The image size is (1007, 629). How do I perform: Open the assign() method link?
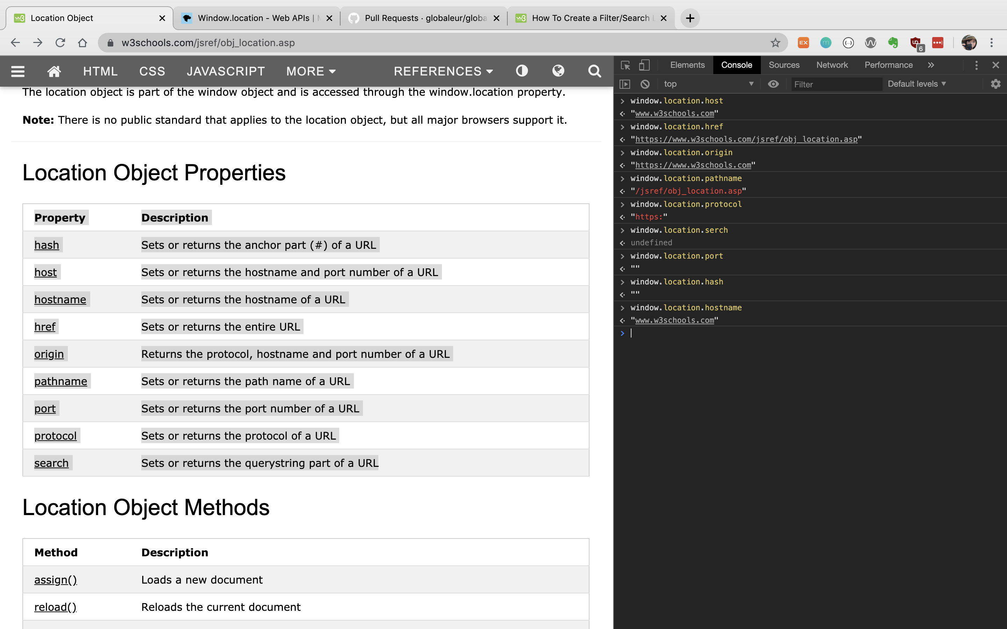55,579
